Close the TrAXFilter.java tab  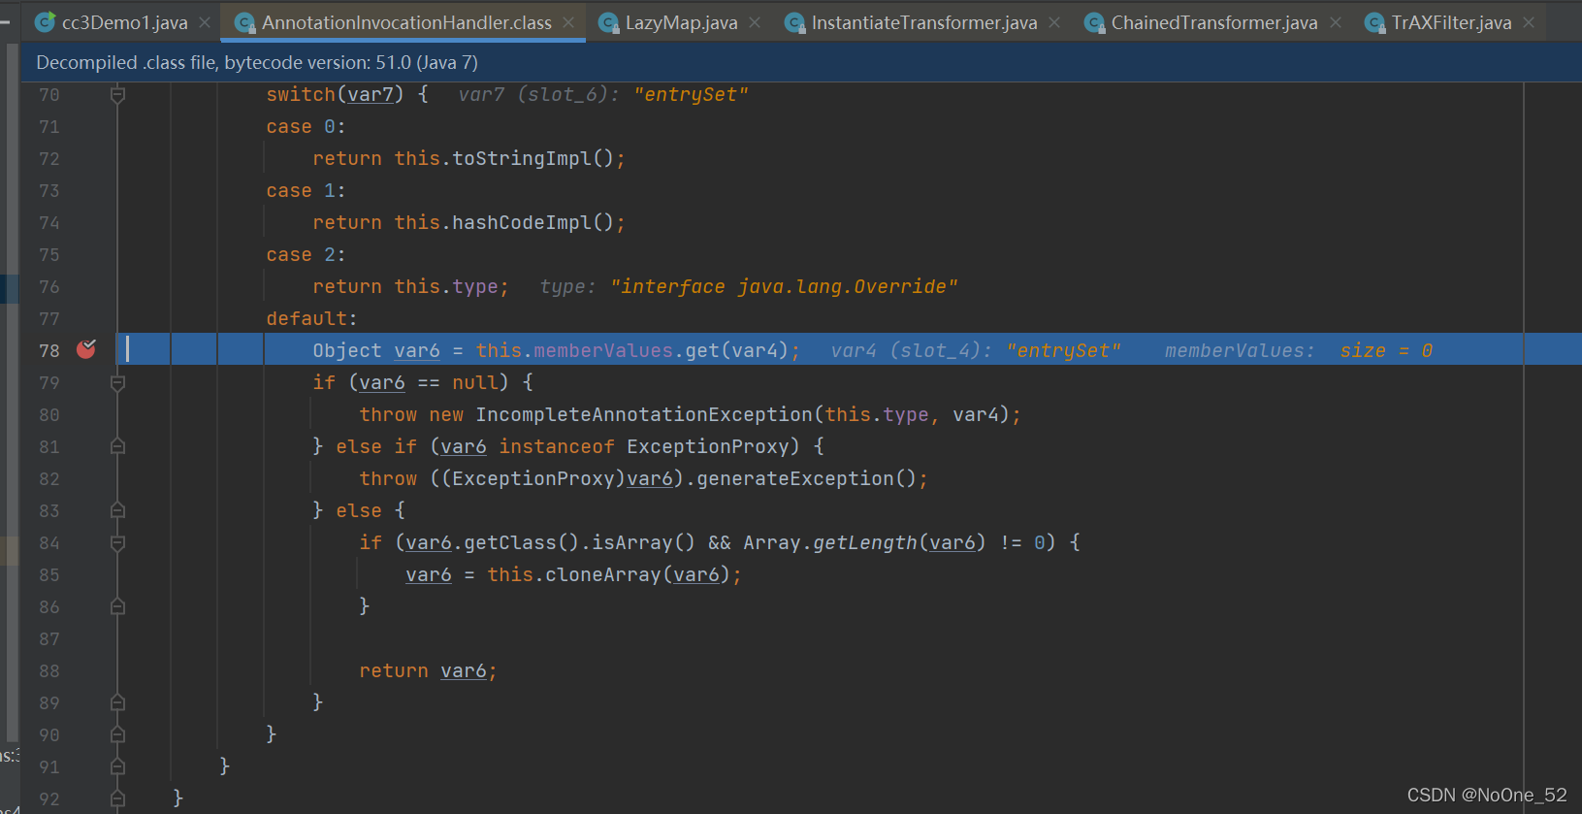1529,22
